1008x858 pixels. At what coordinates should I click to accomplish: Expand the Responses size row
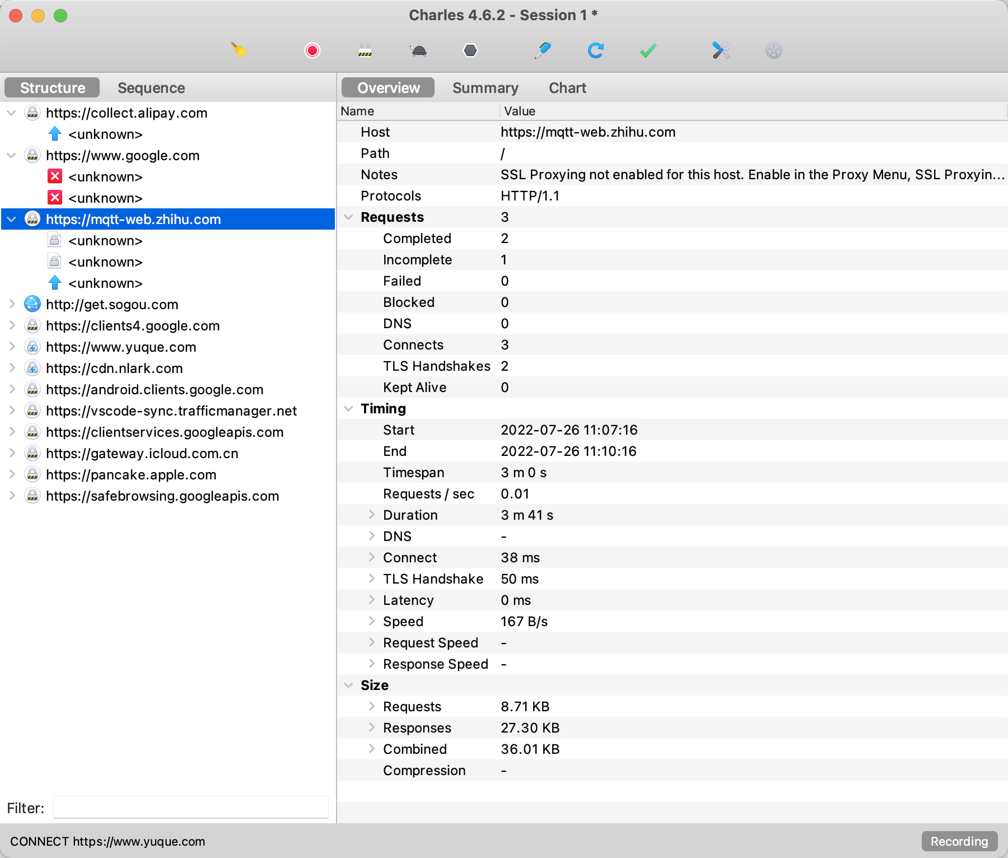pos(371,728)
